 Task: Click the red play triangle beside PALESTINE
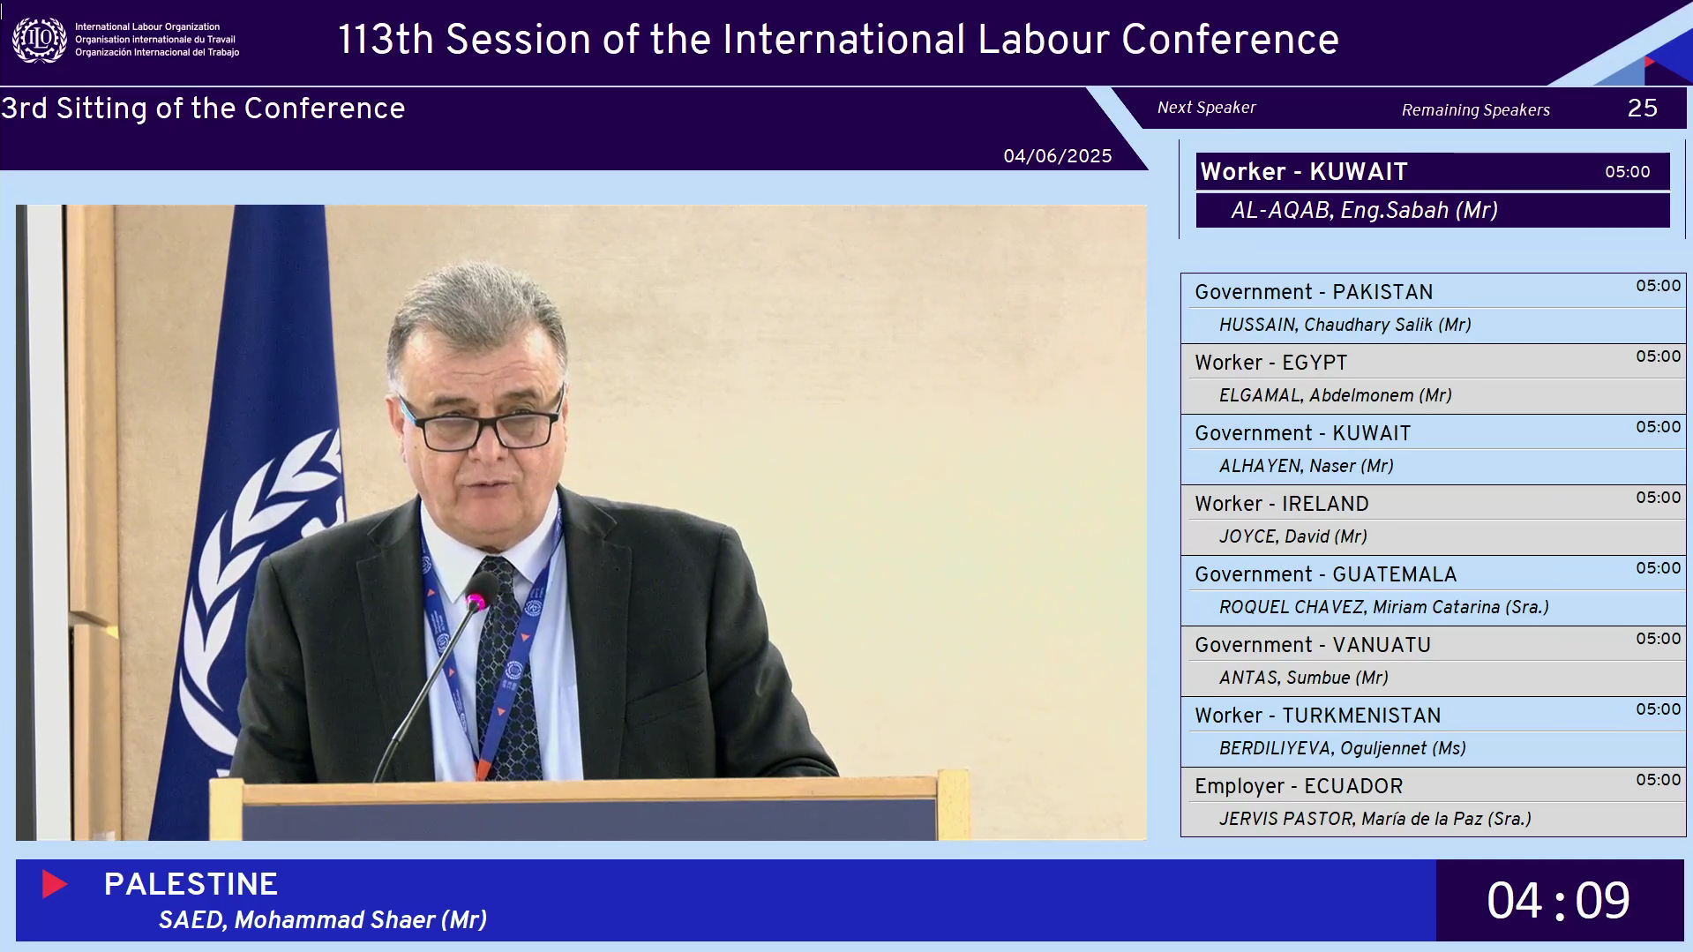pyautogui.click(x=54, y=884)
